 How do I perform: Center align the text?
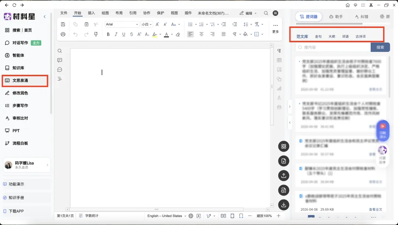201,34
